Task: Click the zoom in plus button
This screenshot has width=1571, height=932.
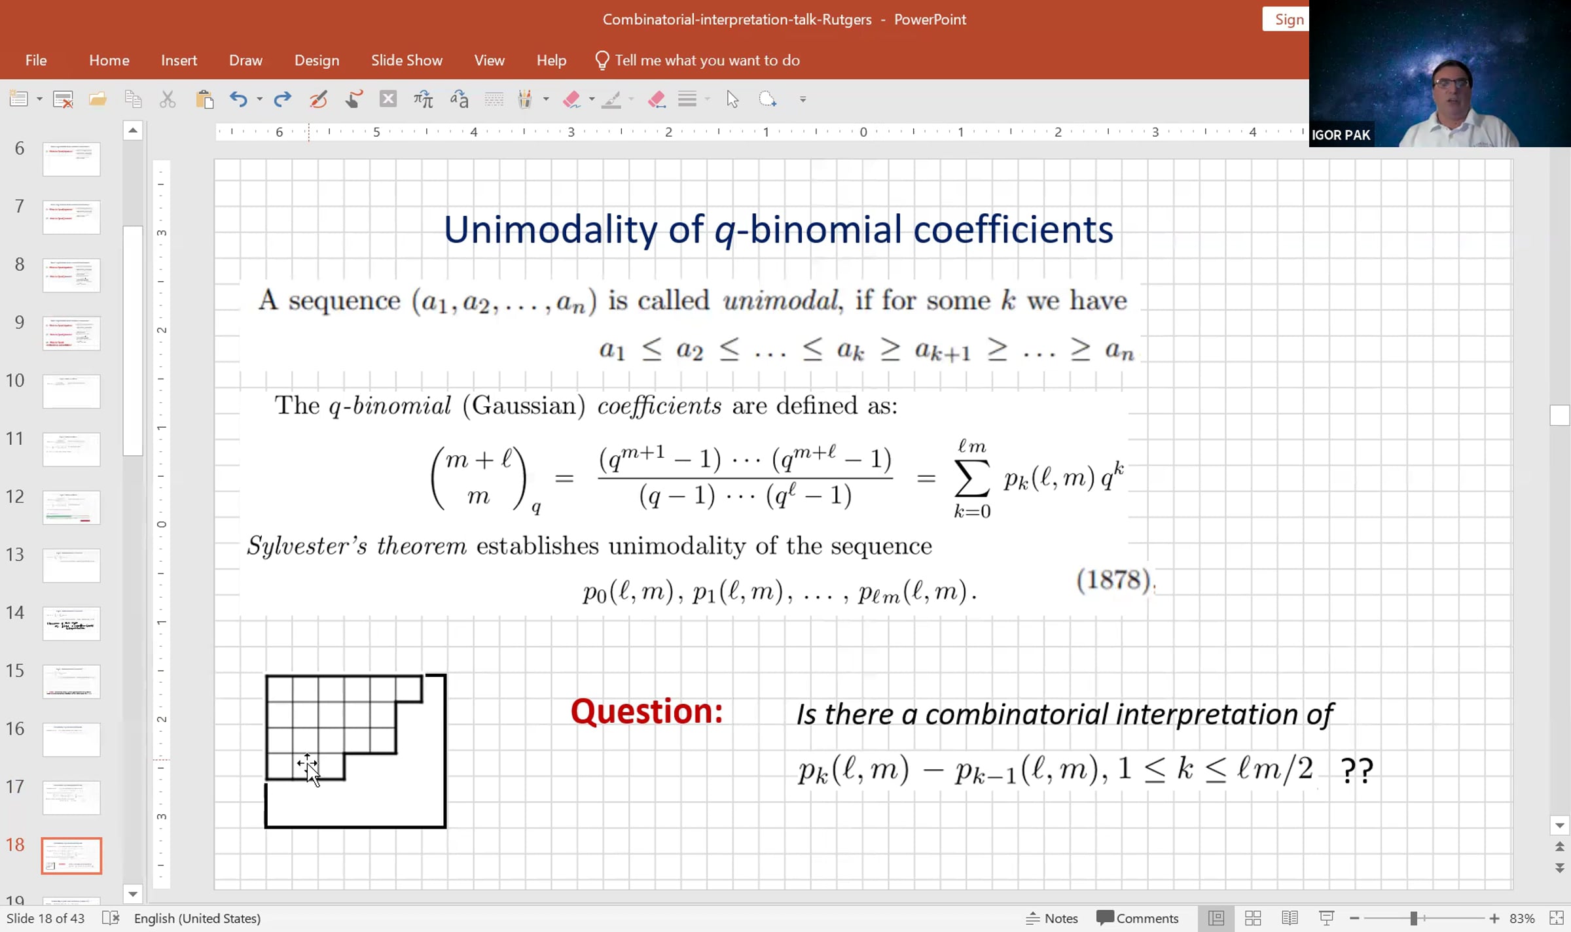Action: click(1494, 918)
